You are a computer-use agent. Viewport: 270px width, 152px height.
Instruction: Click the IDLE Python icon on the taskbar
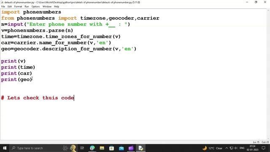(140, 148)
